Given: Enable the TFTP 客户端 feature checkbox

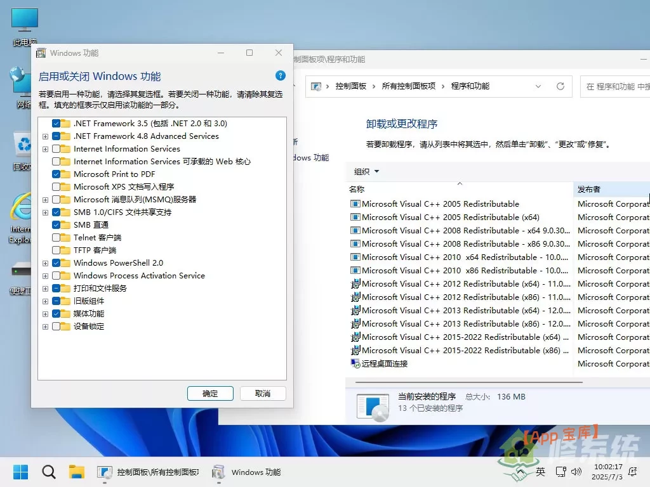Looking at the screenshot, I should pos(57,250).
